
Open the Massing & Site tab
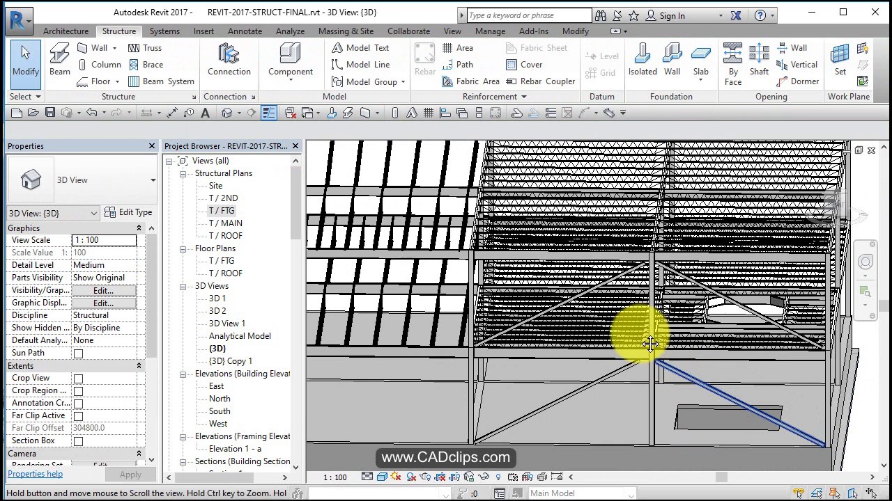[346, 31]
